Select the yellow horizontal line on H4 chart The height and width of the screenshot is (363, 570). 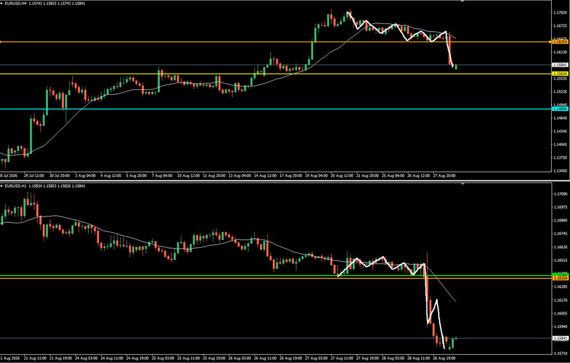(x=254, y=74)
